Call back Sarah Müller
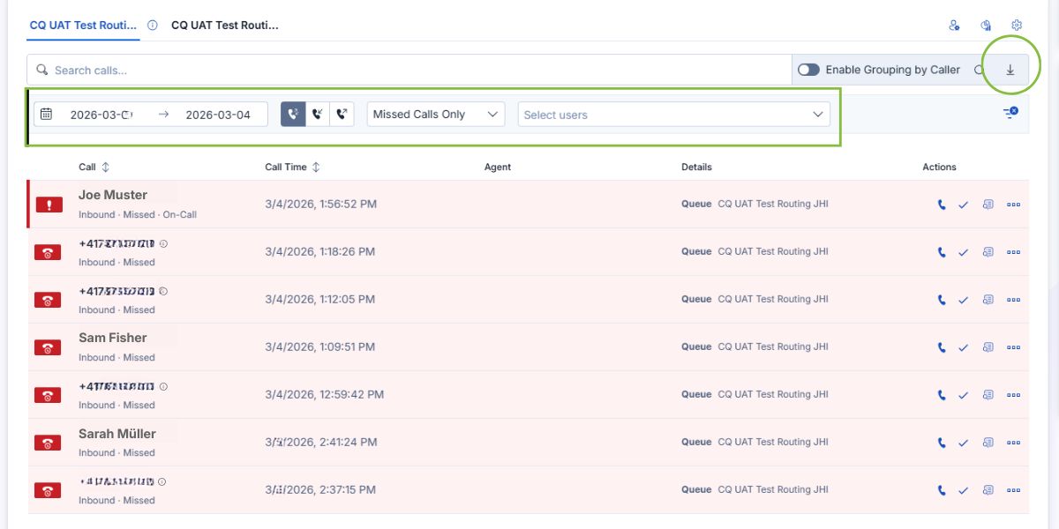The height and width of the screenshot is (529, 1059). (x=942, y=443)
